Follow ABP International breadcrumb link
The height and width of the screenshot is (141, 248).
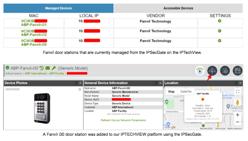pos(35,73)
